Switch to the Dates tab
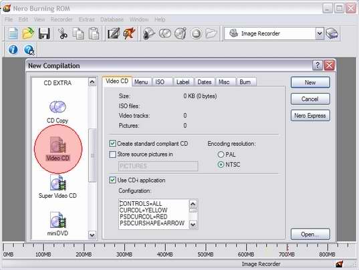 point(205,82)
